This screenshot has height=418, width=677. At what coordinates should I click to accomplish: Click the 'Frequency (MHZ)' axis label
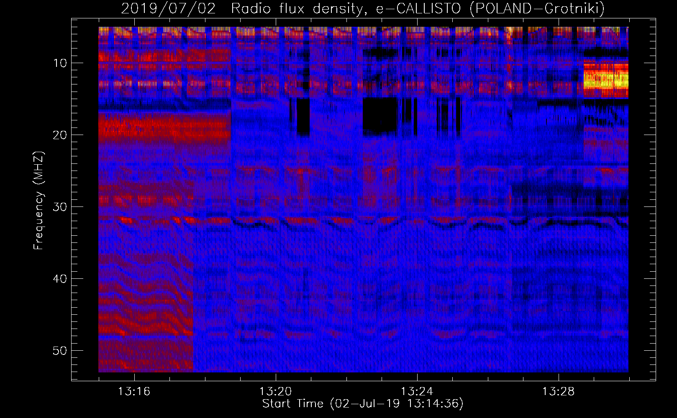click(38, 200)
